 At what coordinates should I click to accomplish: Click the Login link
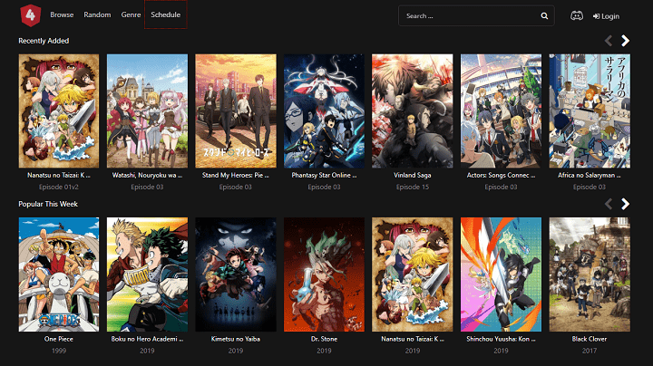(x=606, y=16)
